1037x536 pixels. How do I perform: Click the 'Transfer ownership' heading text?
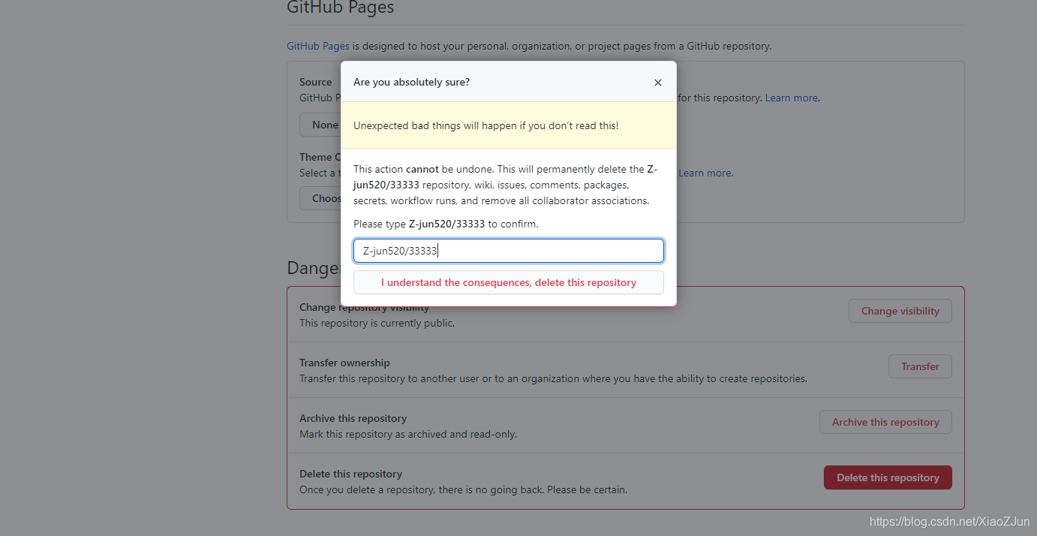344,363
